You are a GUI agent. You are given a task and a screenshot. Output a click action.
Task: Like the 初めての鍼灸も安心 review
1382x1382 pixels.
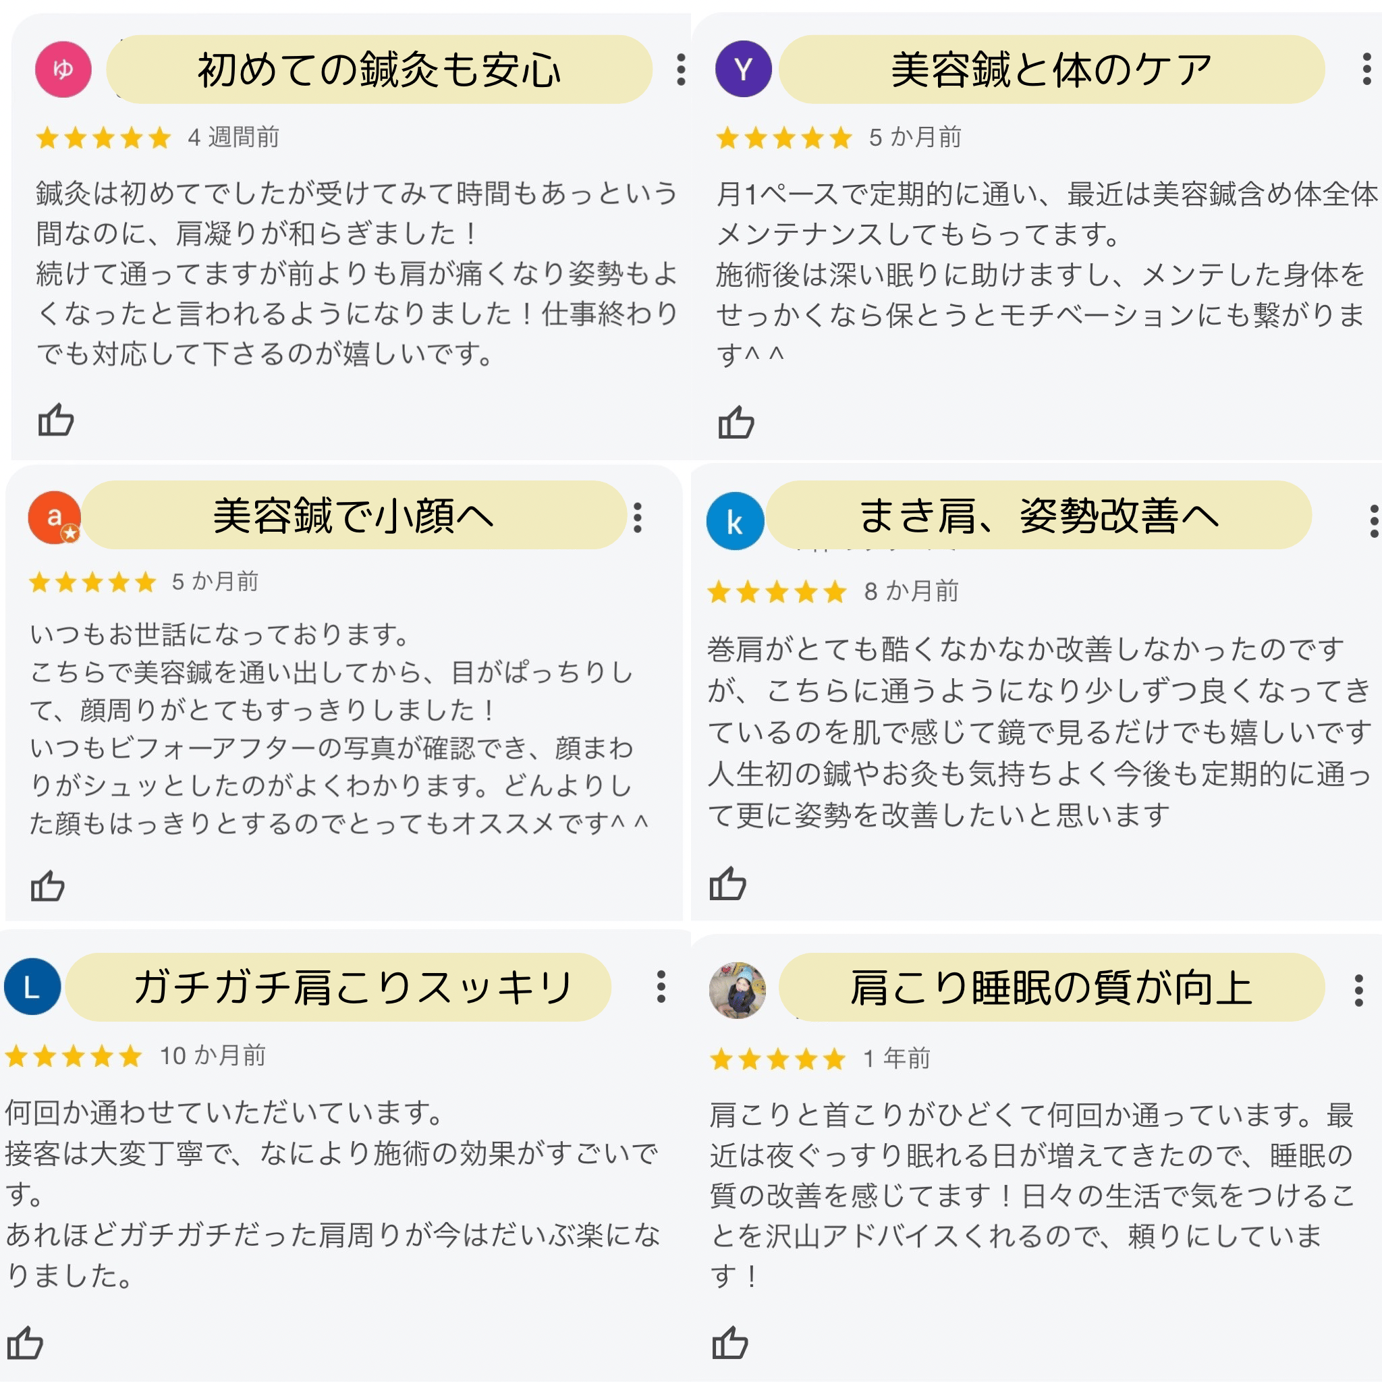pos(56,420)
